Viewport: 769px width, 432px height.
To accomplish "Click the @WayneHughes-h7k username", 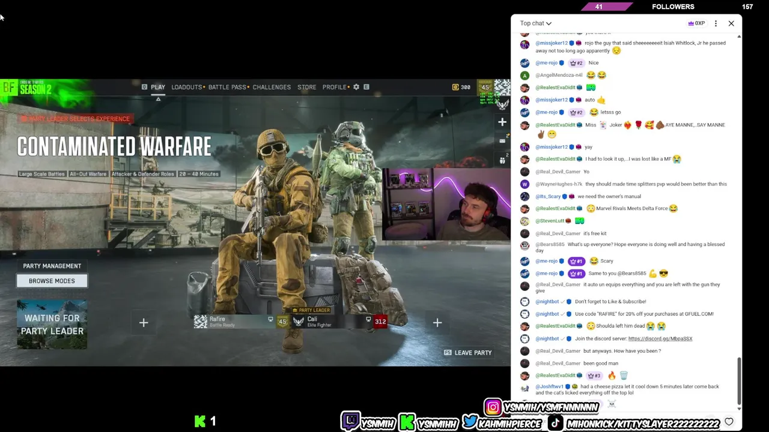I will (559, 184).
